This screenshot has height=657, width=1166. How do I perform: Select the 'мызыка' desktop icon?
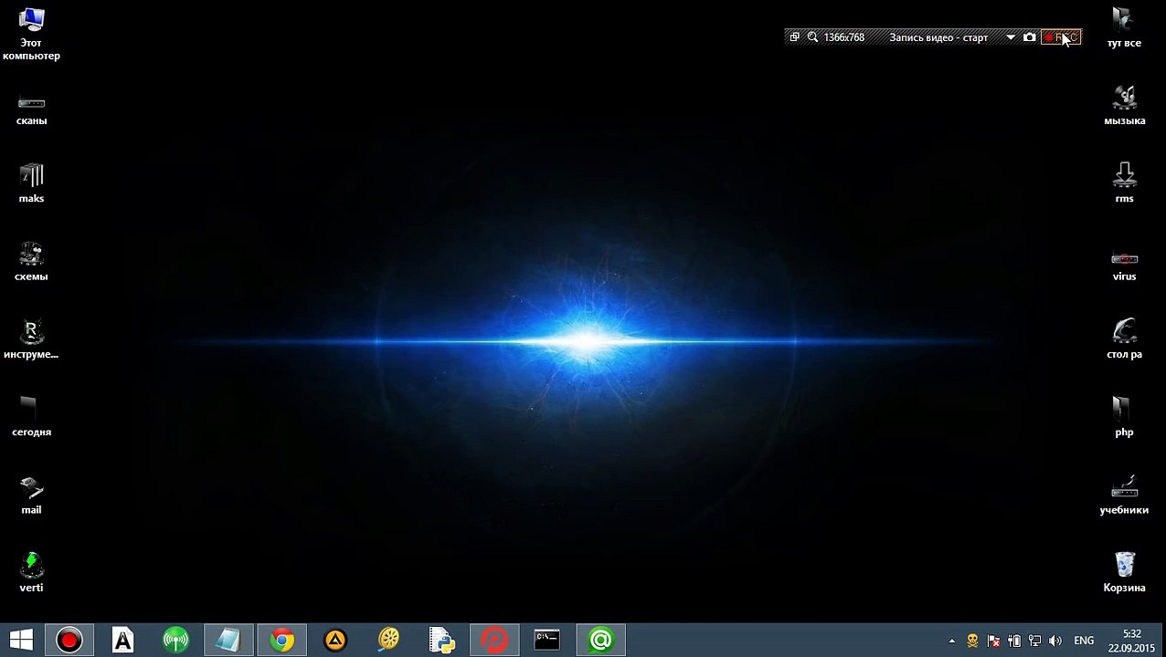[x=1124, y=106]
